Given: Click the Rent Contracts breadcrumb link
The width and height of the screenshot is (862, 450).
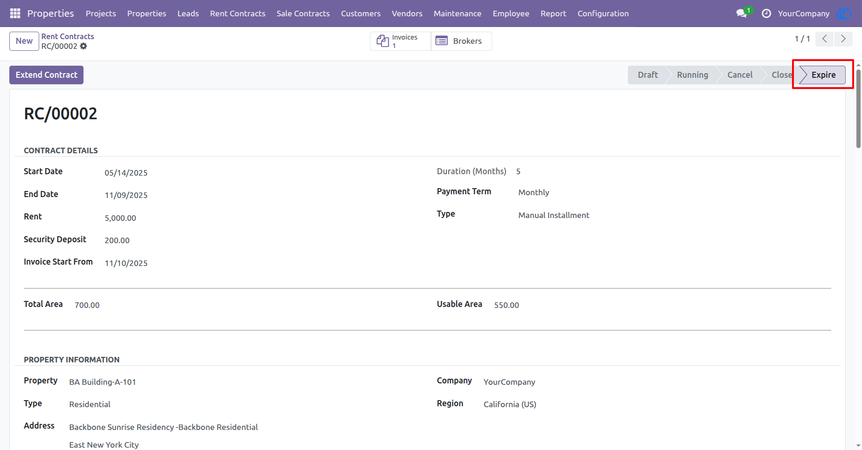Looking at the screenshot, I should (68, 36).
